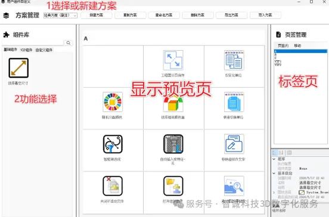The width and height of the screenshot is (329, 217).
Task: Select VIP1 in the tab list
Action: (x=300, y=61)
